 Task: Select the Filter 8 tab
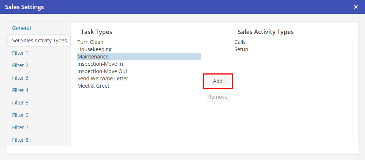tap(20, 140)
